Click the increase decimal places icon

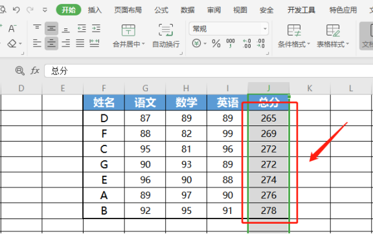point(247,43)
